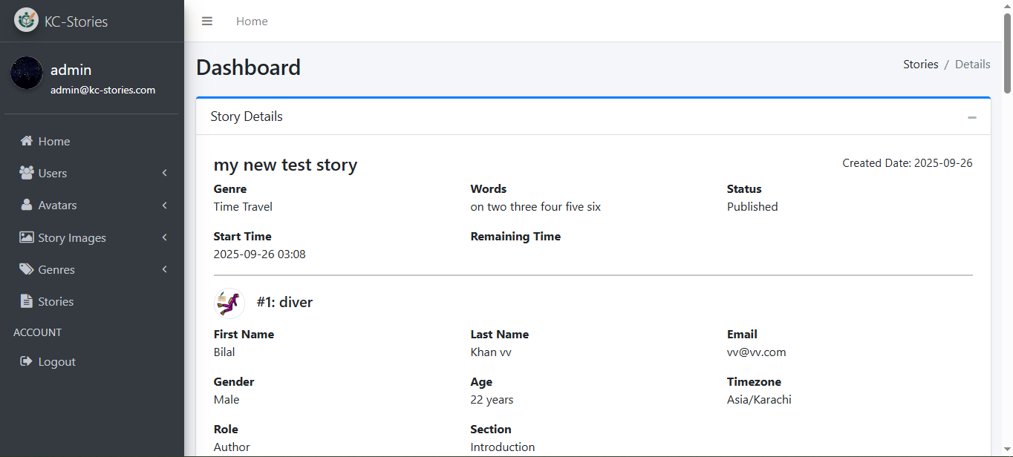This screenshot has width=1013, height=457.
Task: Open the Genres sidebar menu item
Action: tap(92, 269)
